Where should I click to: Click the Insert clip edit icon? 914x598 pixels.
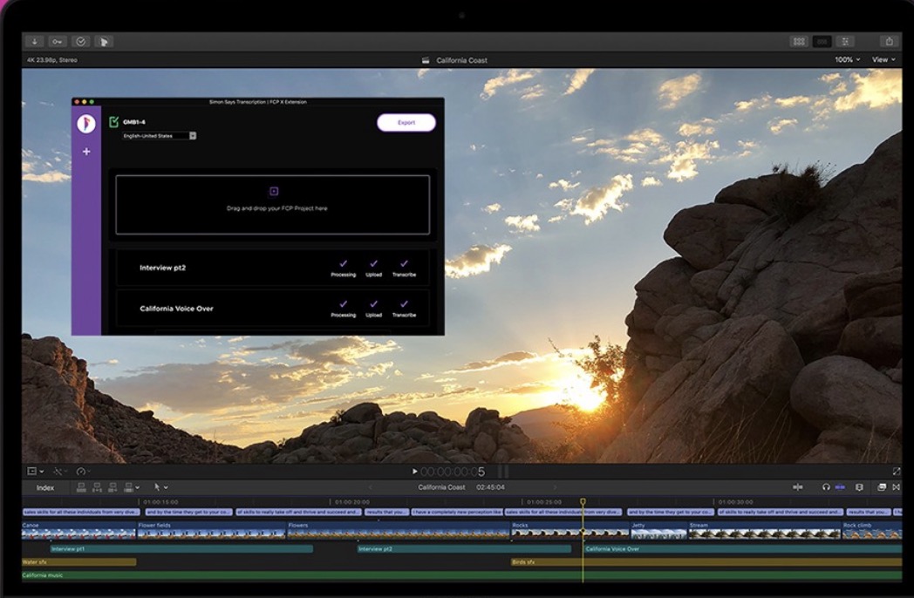coord(97,487)
